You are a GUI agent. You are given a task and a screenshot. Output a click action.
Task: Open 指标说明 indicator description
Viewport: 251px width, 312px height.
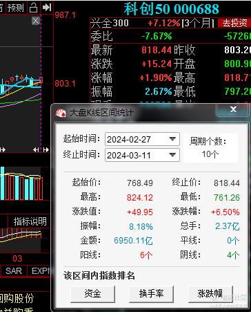click(x=30, y=221)
